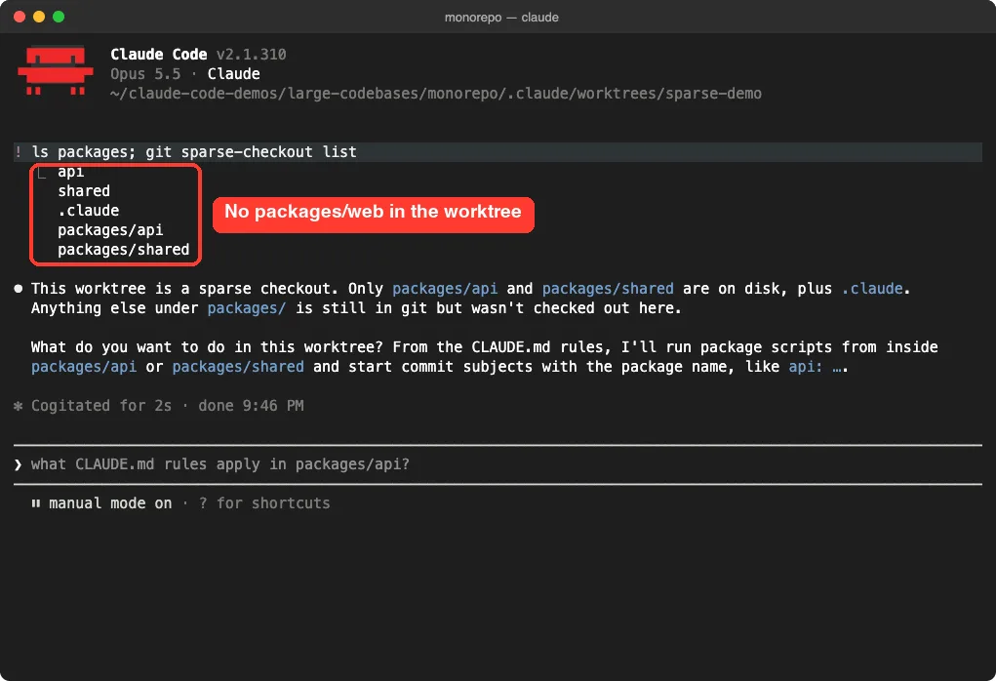996x681 pixels.
Task: Click the 'packages/shared' output line
Action: click(123, 250)
